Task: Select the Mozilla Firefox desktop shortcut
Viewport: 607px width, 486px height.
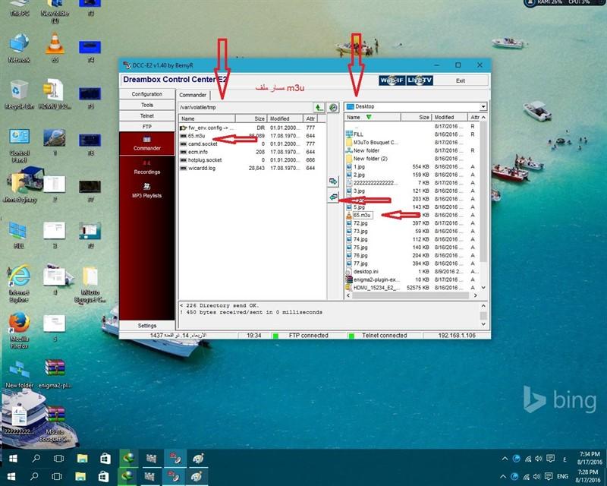Action: pos(19,330)
